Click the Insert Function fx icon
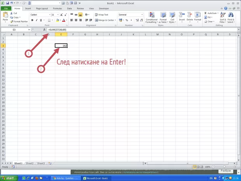This screenshot has width=241, height=181. tap(44, 30)
